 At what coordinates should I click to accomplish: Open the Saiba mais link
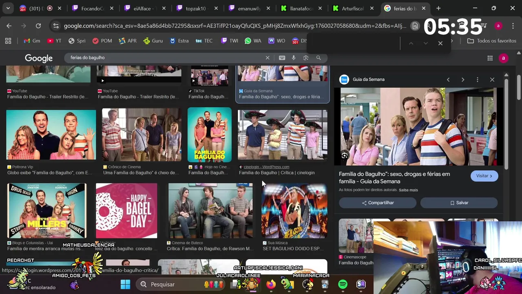tap(408, 190)
